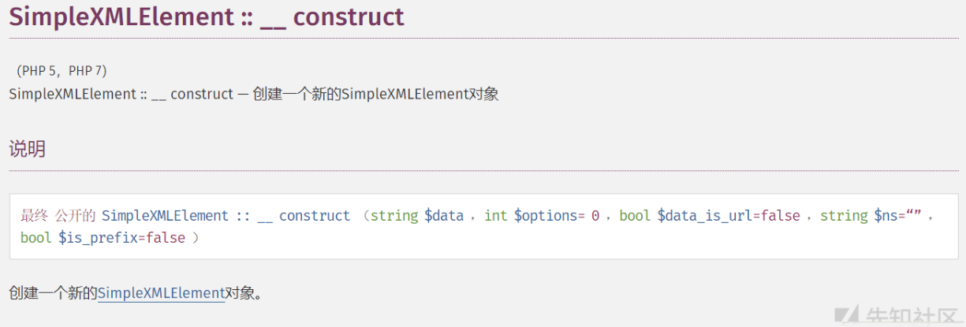Click the $ns parameter in the signature
This screenshot has width=966, height=327.
click(886, 216)
